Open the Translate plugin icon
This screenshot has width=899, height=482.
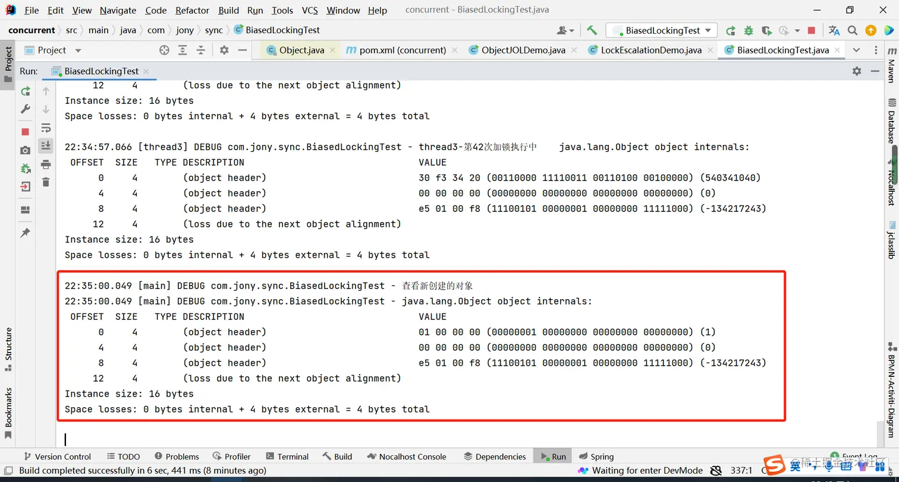pos(834,30)
